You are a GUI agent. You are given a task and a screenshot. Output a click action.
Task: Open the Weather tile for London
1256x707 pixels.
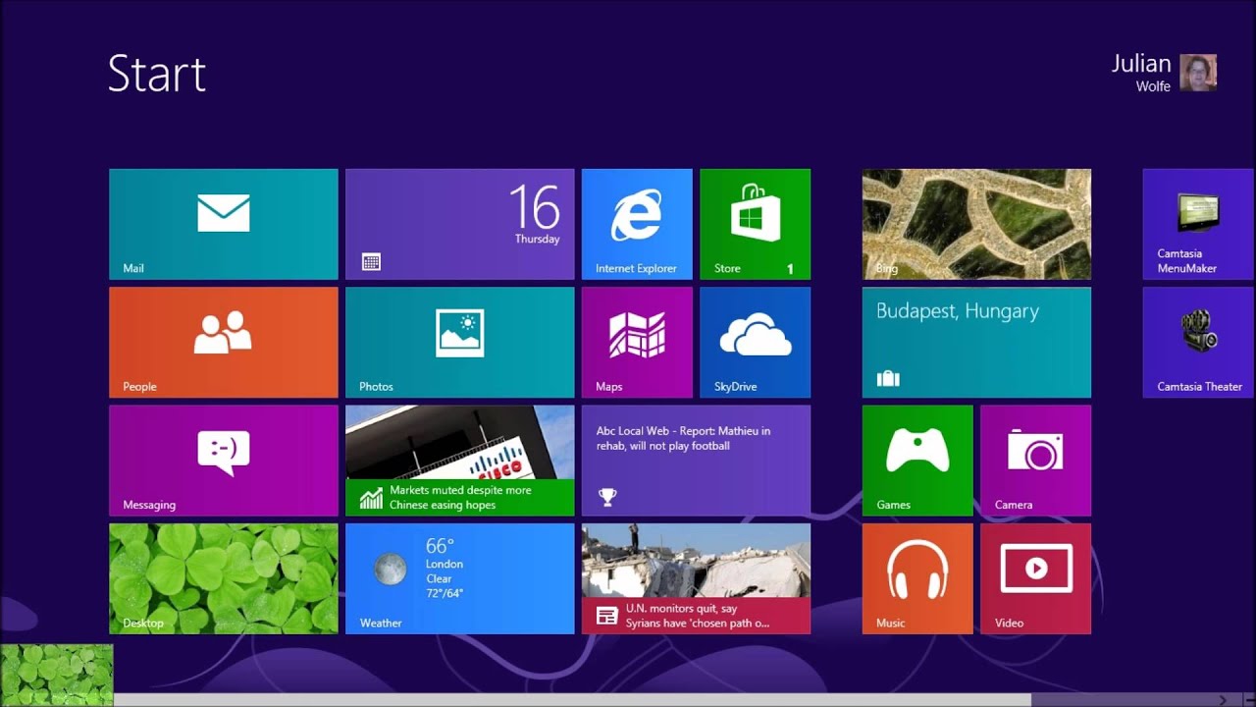pos(460,578)
